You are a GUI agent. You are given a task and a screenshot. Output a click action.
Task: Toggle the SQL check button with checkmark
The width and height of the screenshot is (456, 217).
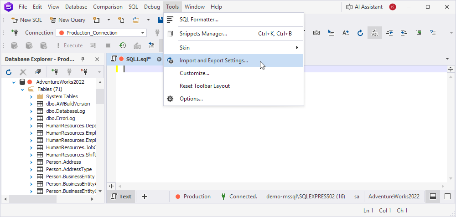pyautogui.click(x=374, y=33)
